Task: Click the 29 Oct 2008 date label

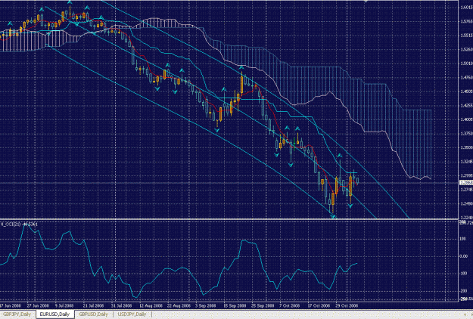Action: [347, 305]
